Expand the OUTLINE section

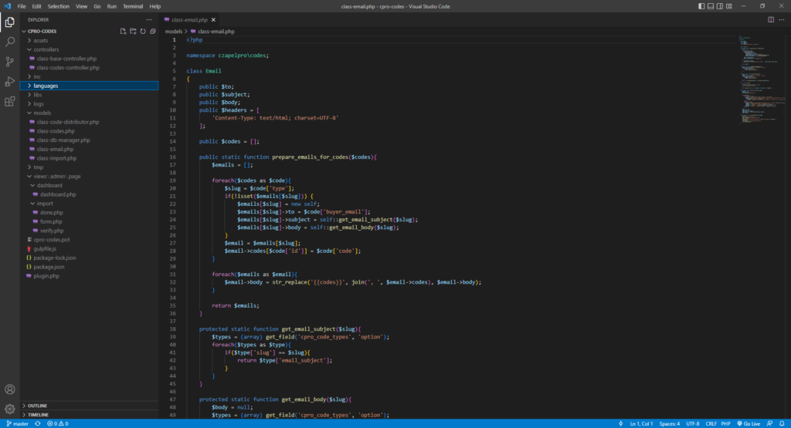click(x=37, y=406)
